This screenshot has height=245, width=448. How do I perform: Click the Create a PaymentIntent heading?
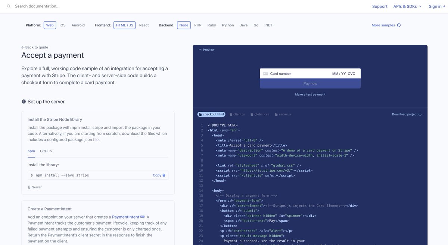[x=50, y=209]
